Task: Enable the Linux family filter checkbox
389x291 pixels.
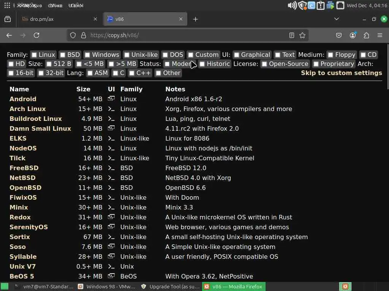Action: pyautogui.click(x=34, y=55)
